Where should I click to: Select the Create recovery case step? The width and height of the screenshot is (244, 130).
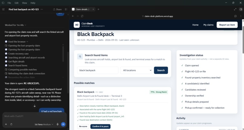coord(18,54)
